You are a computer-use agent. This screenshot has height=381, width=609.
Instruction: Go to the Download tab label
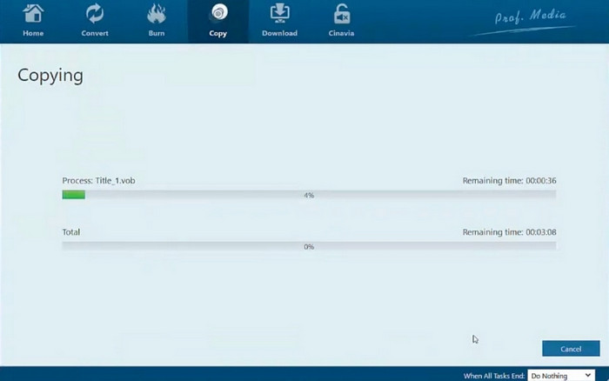[279, 34]
